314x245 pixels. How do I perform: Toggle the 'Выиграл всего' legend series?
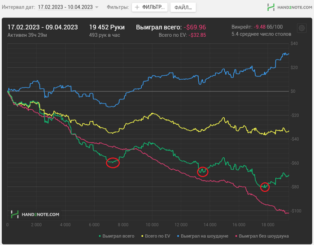[116, 236]
